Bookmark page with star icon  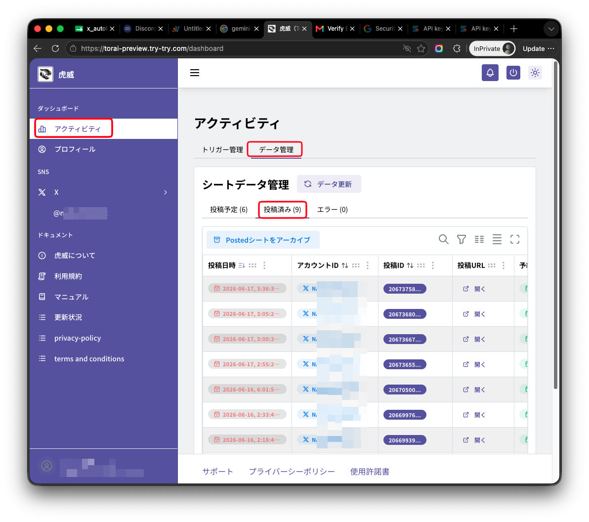click(x=421, y=48)
